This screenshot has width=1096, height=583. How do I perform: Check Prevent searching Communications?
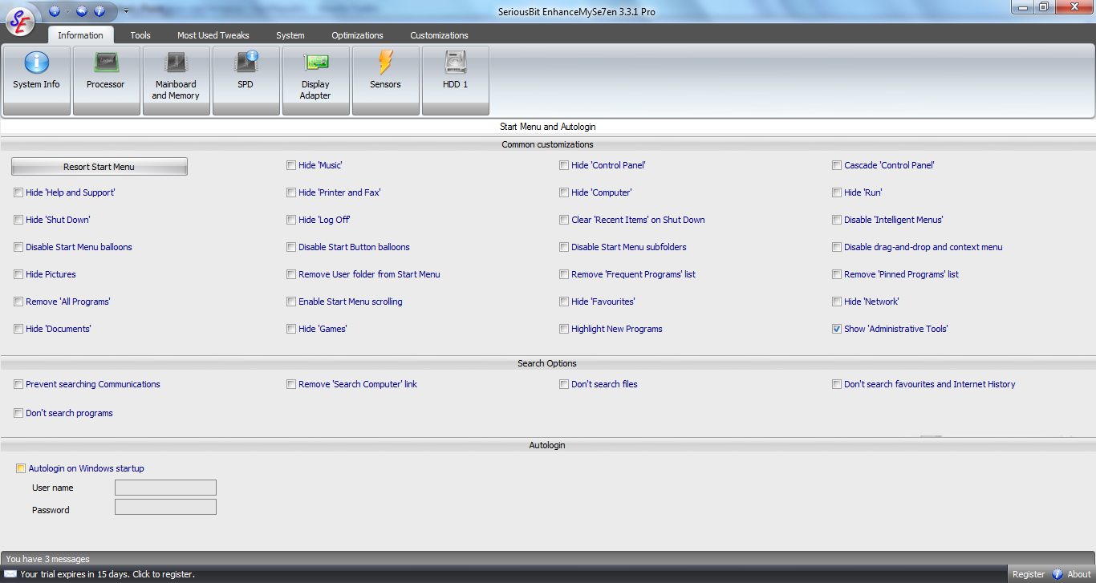point(18,384)
